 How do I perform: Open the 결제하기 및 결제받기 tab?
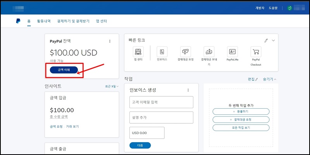pyautogui.click(x=73, y=21)
